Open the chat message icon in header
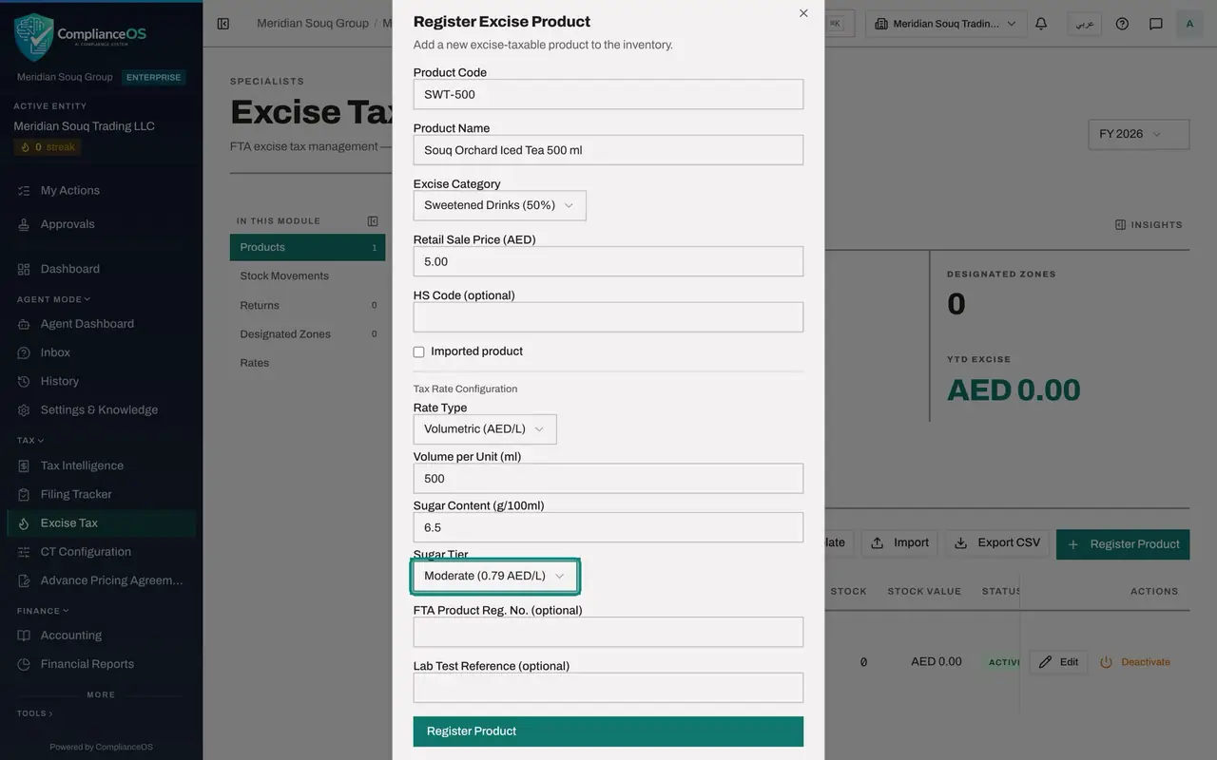The height and width of the screenshot is (760, 1217). (x=1156, y=24)
